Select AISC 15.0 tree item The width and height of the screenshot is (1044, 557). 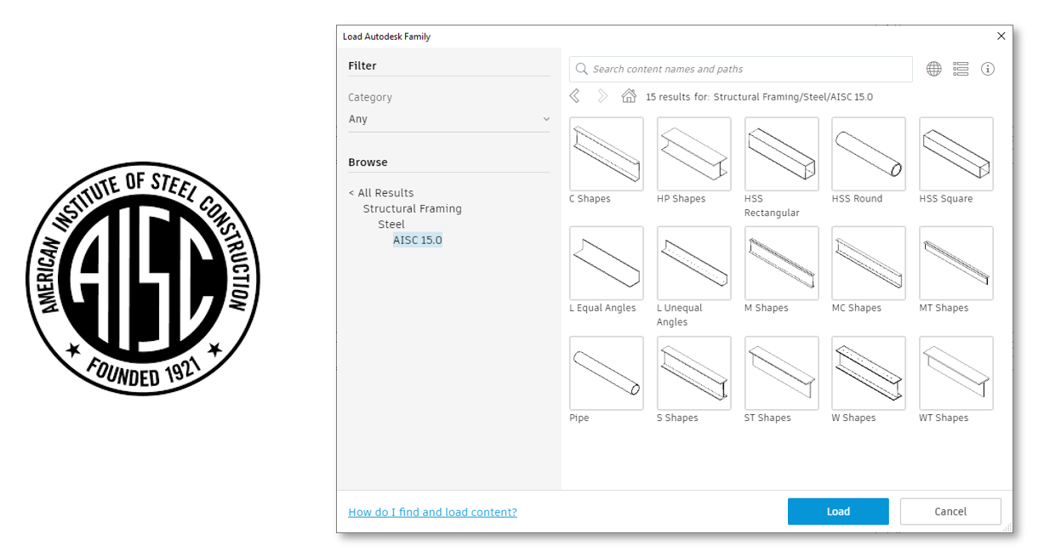[x=418, y=240]
